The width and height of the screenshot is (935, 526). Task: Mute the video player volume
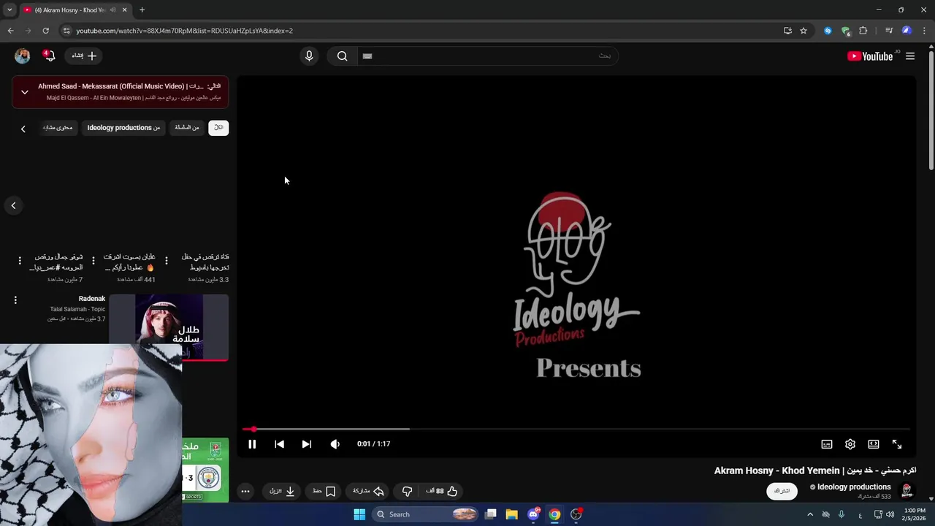[x=335, y=444]
